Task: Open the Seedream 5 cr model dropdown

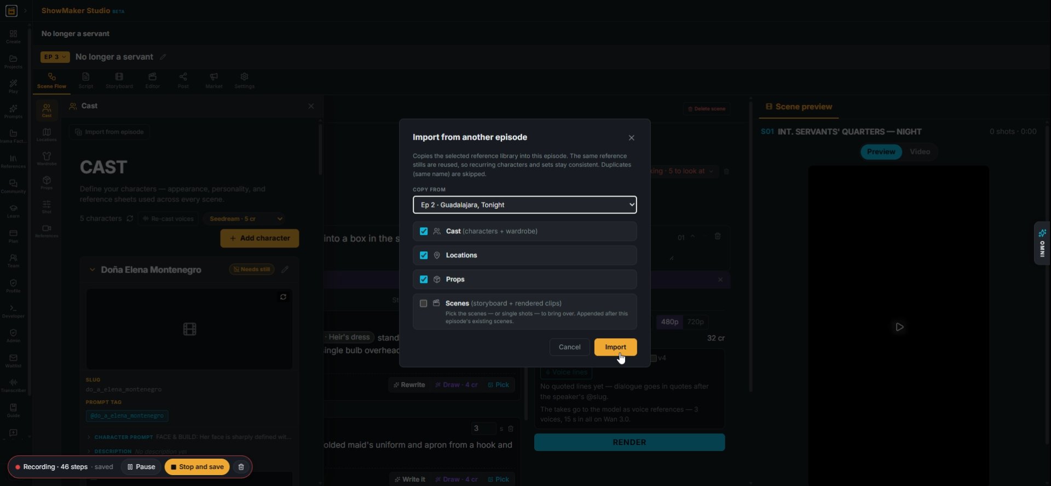Action: (244, 218)
